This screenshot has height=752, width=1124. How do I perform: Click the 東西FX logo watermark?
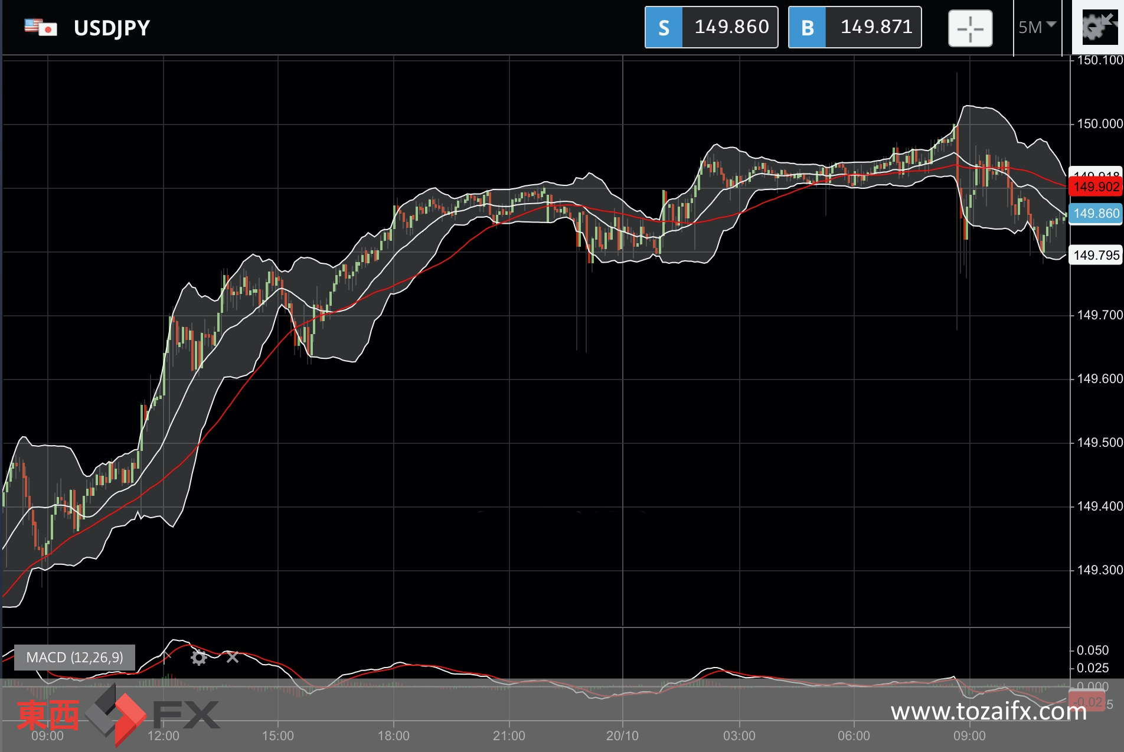pyautogui.click(x=118, y=714)
